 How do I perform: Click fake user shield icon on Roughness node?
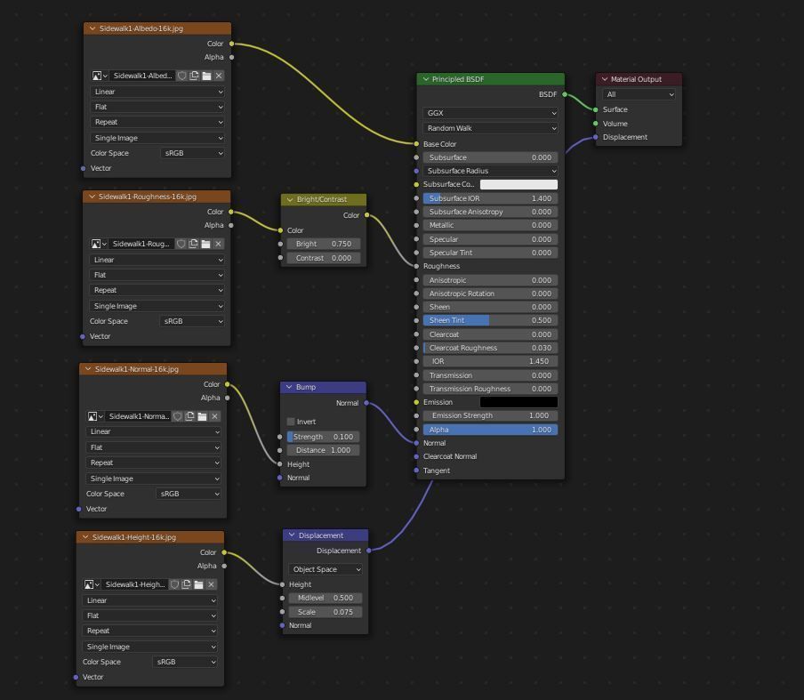(181, 244)
